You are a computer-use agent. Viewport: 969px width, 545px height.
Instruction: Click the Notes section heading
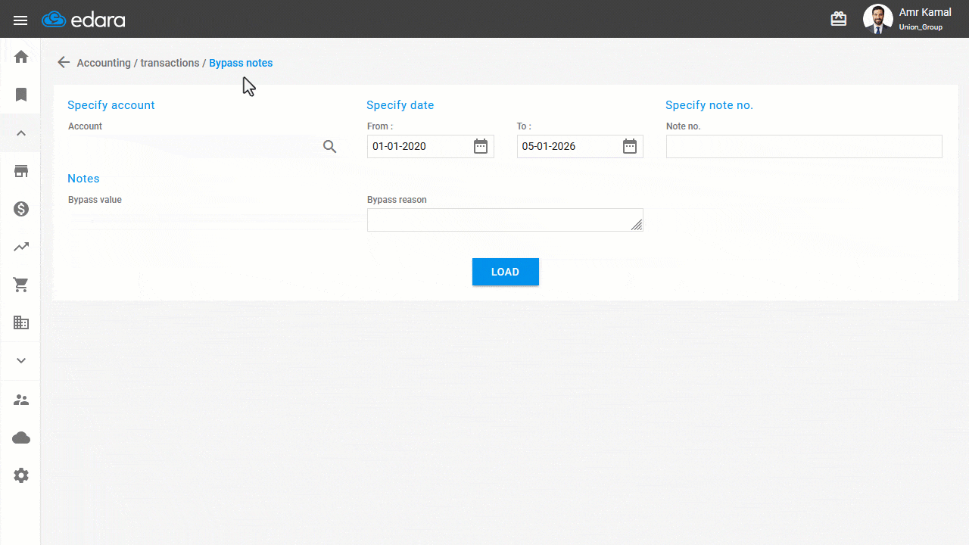(83, 179)
